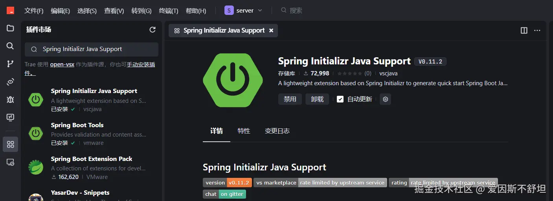Click the plugin search input field
The width and height of the screenshot is (553, 201).
[92, 49]
